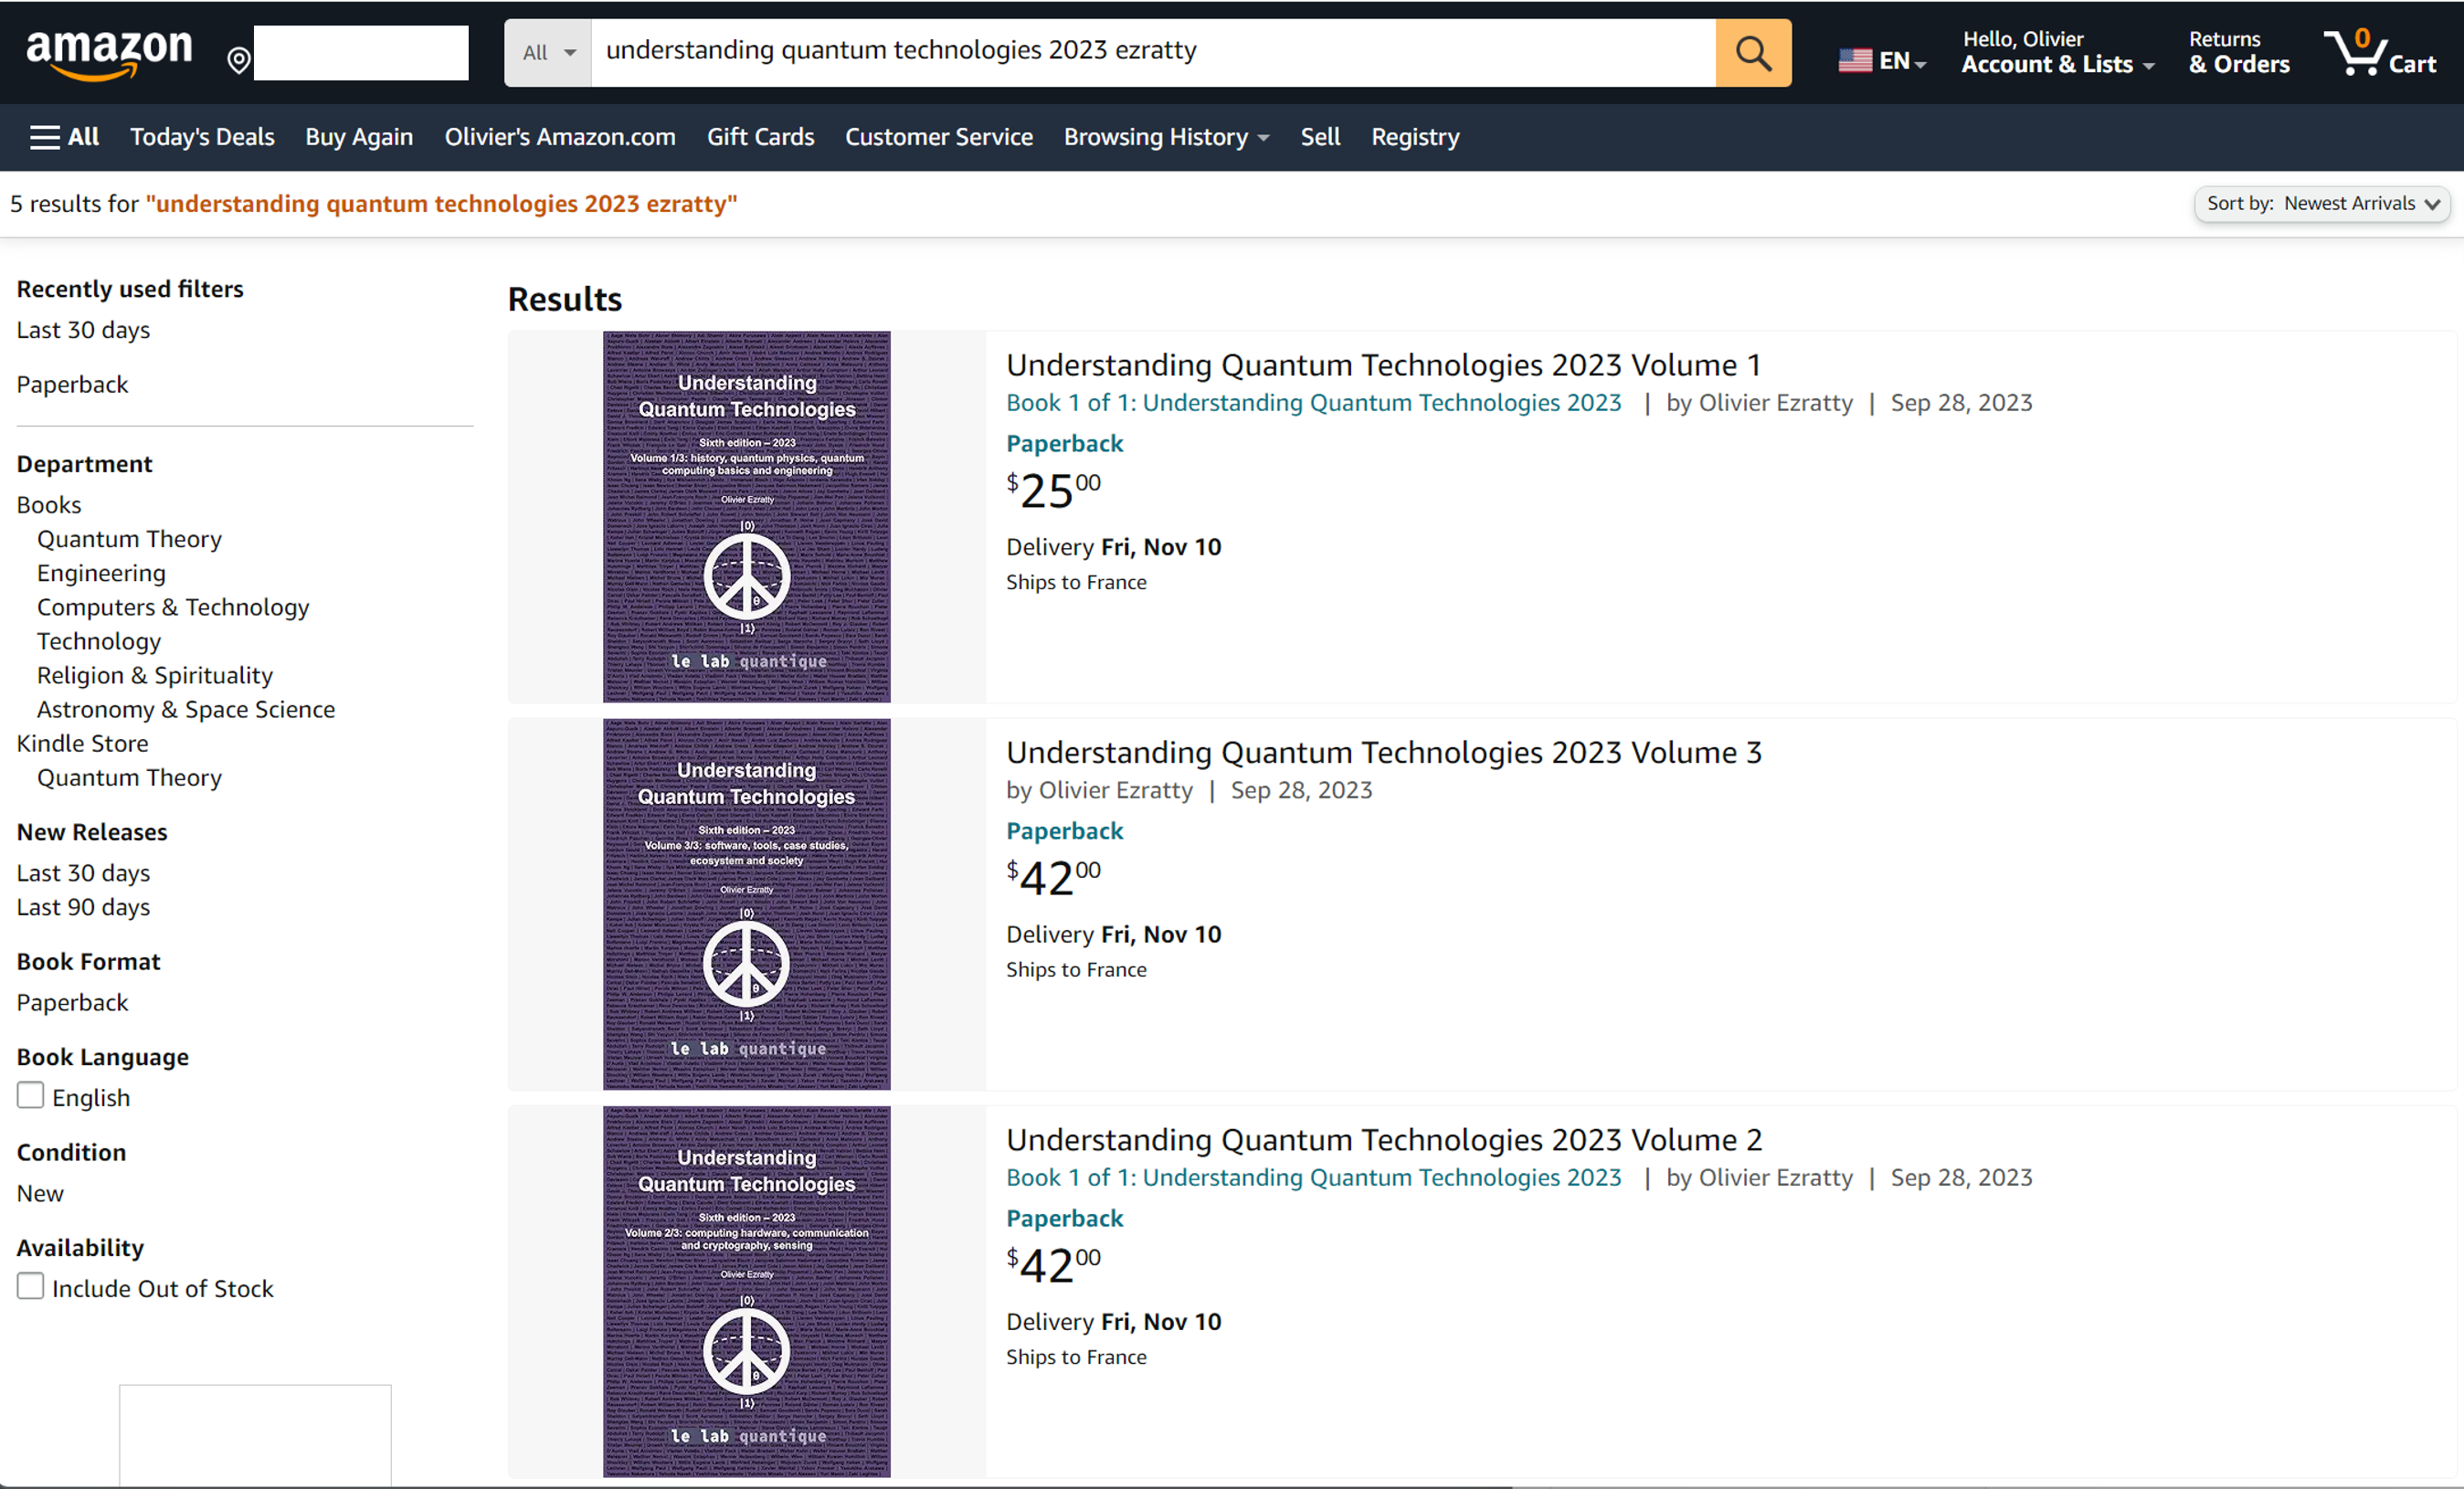Open Buy Again page
The height and width of the screenshot is (1489, 2464).
click(x=359, y=137)
